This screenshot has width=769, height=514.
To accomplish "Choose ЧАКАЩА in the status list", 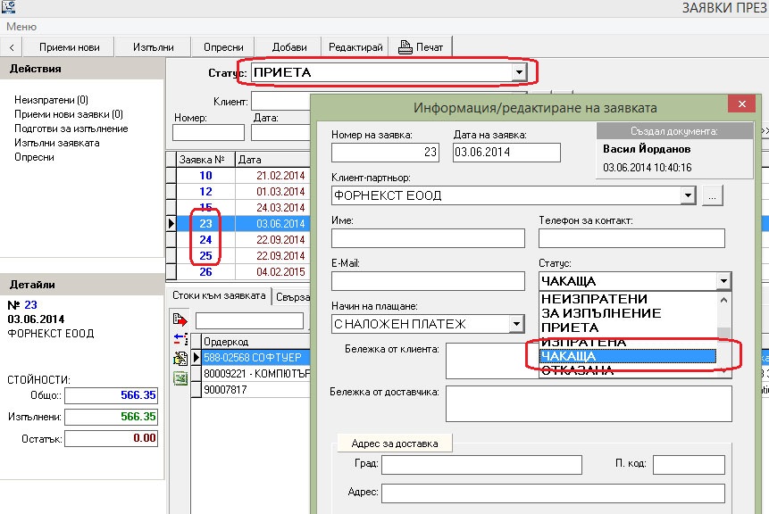I will coord(628,356).
